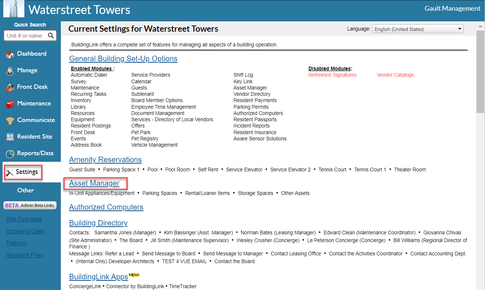
Task: Open the Site Overview link
Action: tap(24, 219)
